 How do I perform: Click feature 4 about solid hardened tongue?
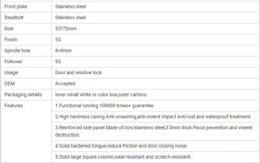[x=121, y=146]
